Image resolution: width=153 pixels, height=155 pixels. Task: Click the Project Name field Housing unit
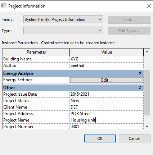107,120
